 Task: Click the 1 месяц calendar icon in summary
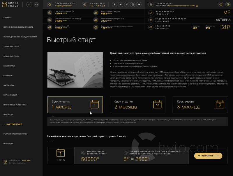point(61,153)
